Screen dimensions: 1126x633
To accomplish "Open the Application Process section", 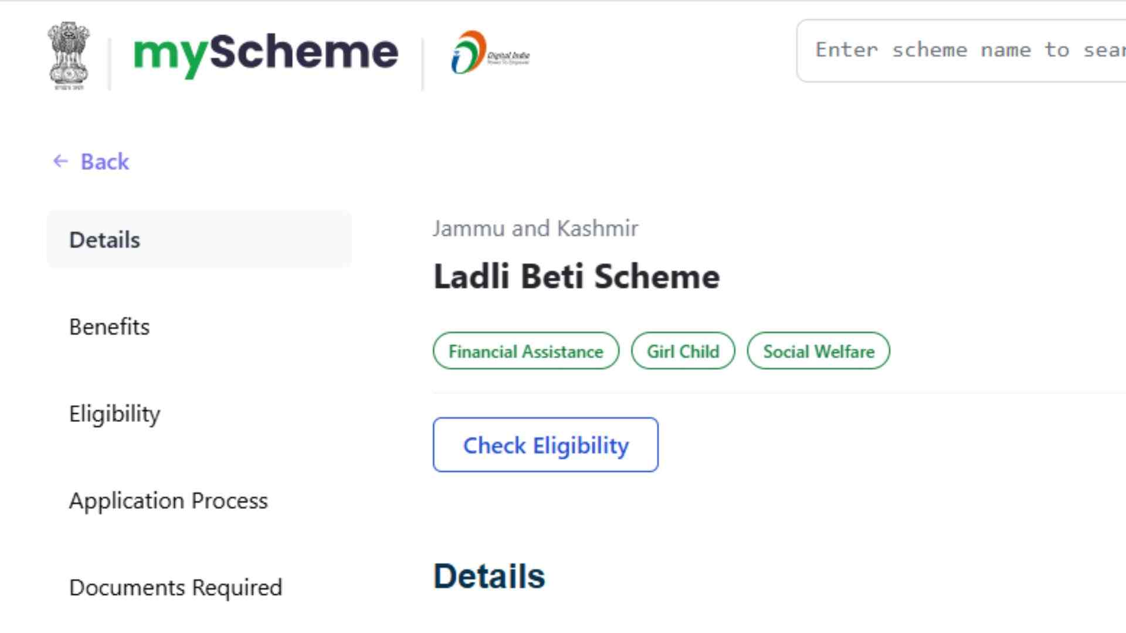I will pos(169,501).
